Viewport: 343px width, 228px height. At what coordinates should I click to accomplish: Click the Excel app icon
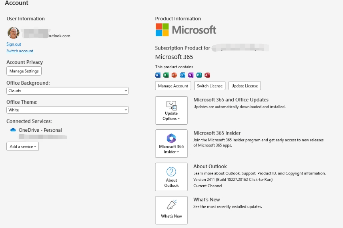[166, 75]
